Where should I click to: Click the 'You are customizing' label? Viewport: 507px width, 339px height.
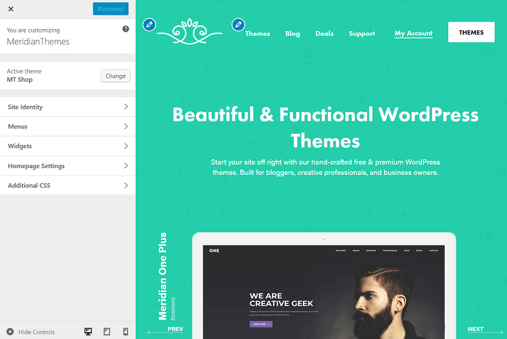click(33, 30)
